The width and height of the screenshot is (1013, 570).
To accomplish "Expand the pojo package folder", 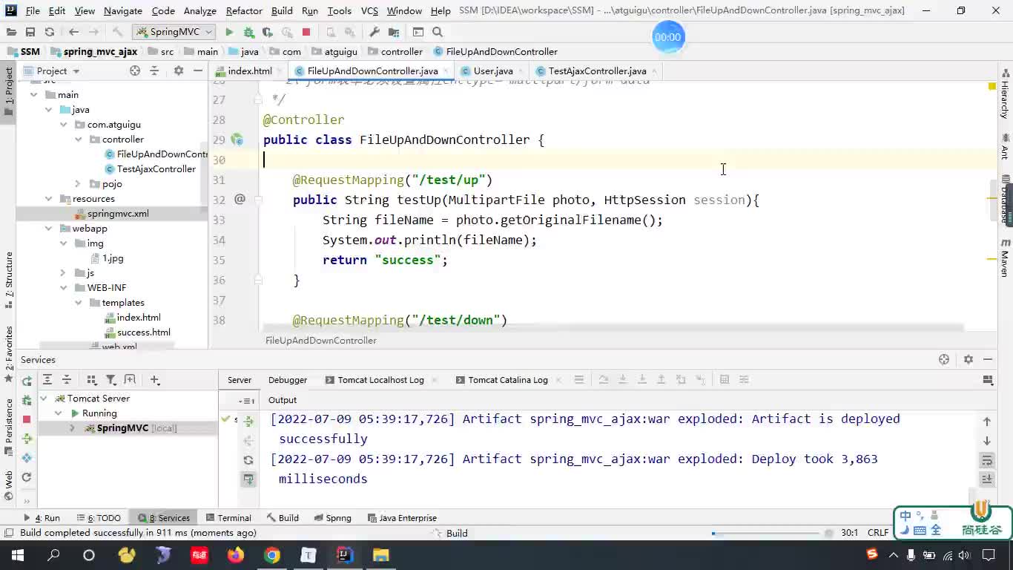I will coord(78,183).
